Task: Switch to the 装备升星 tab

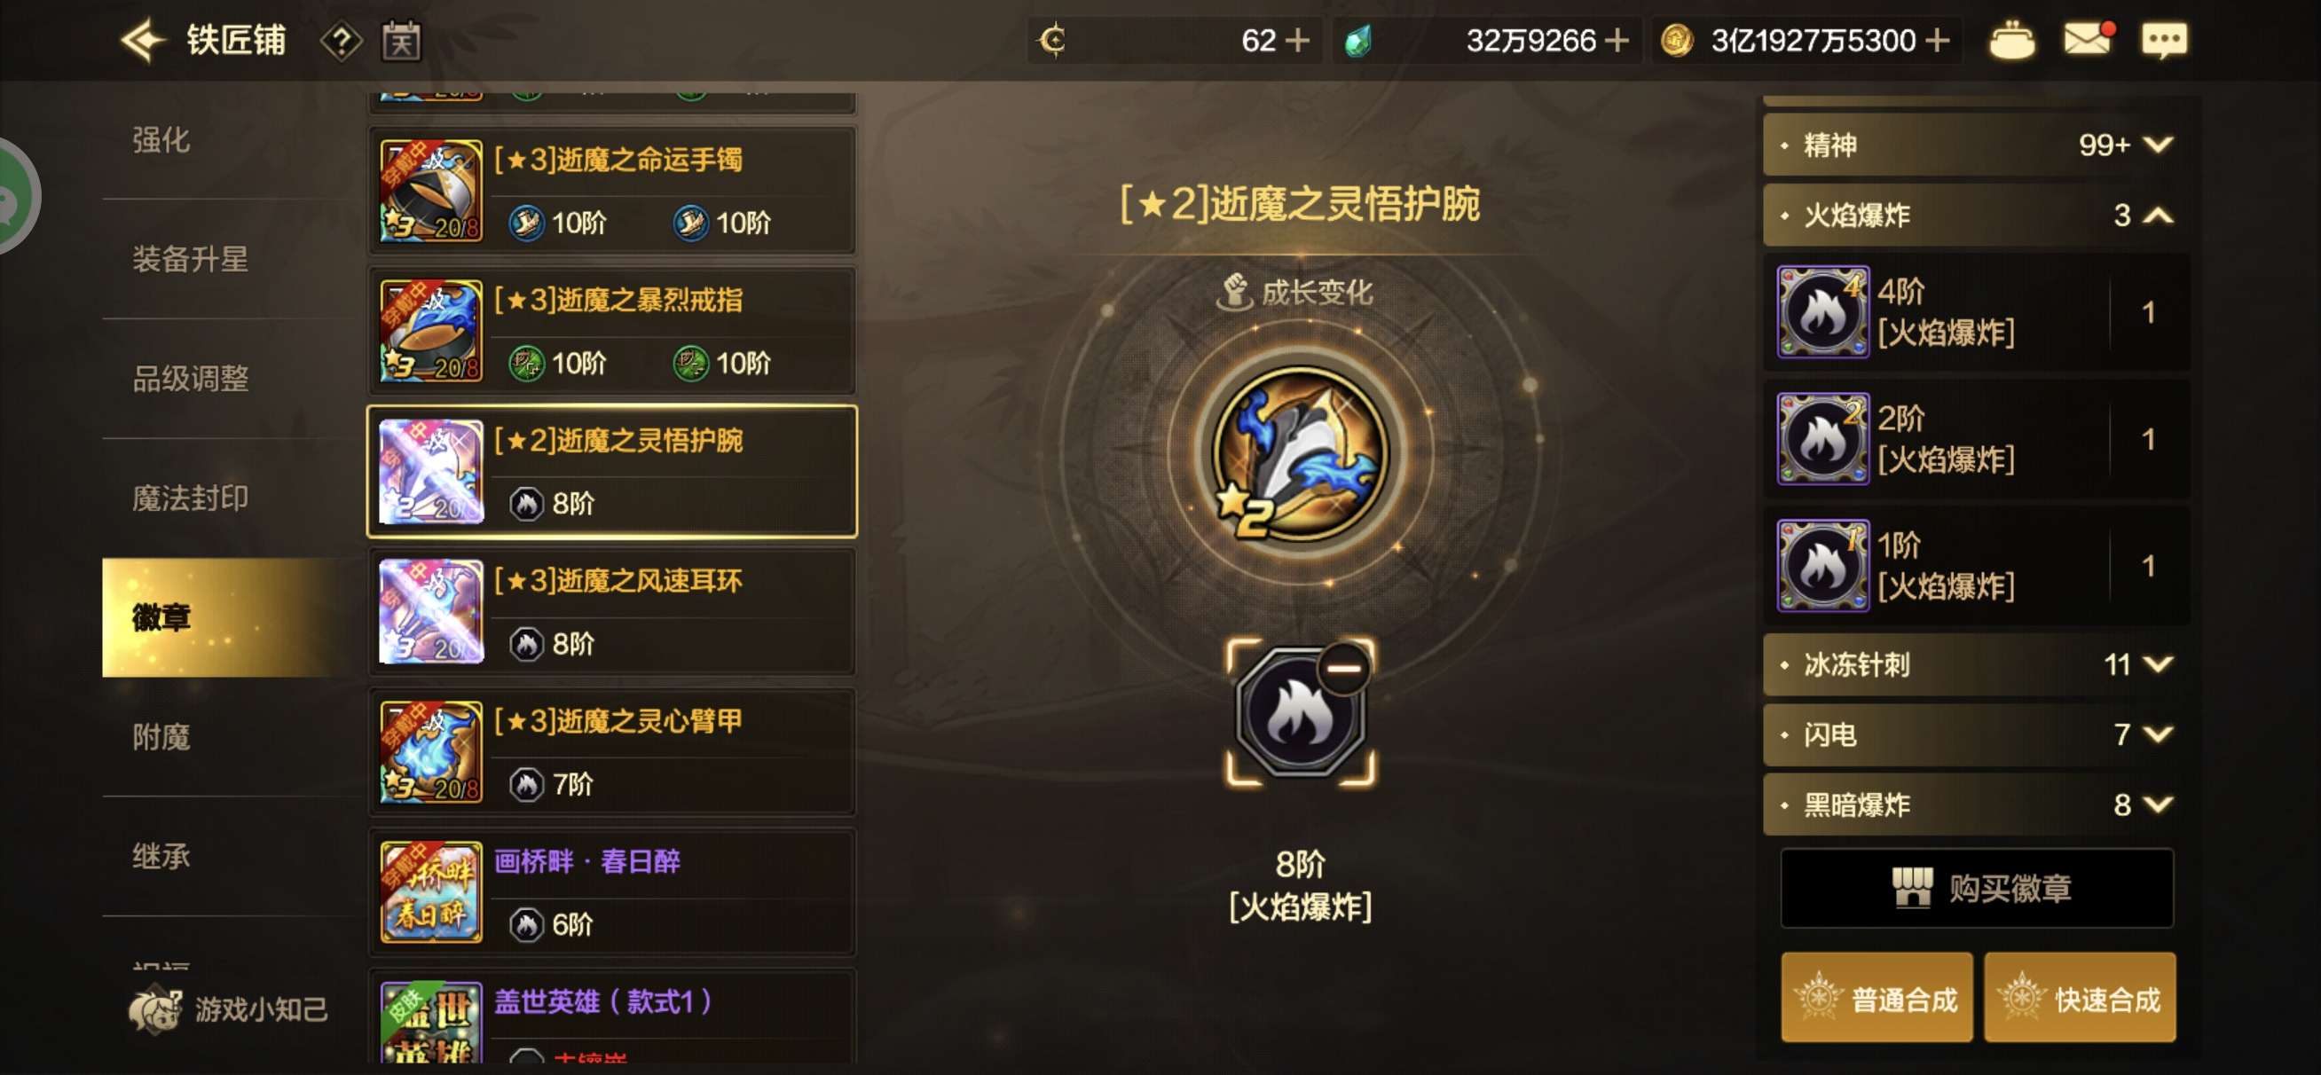Action: 190,260
